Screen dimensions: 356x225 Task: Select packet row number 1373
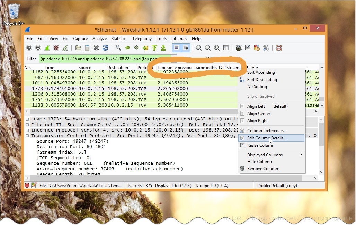pyautogui.click(x=131, y=89)
